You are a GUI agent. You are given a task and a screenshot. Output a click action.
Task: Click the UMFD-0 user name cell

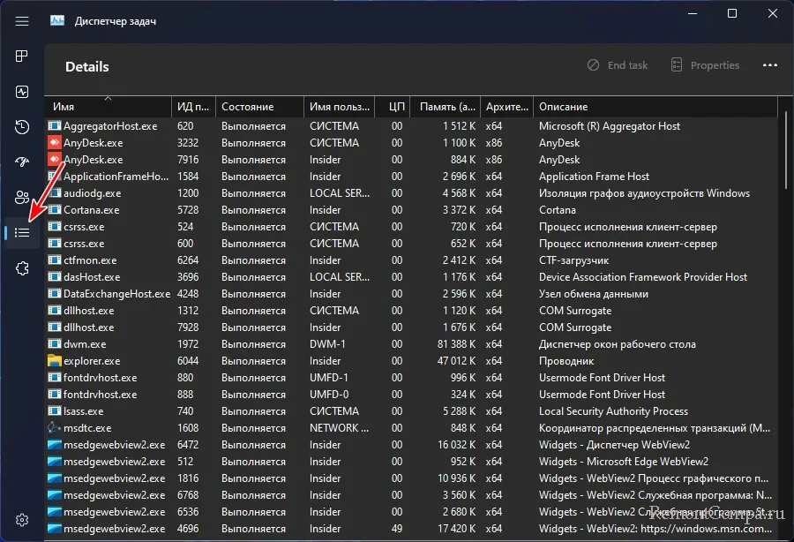329,394
